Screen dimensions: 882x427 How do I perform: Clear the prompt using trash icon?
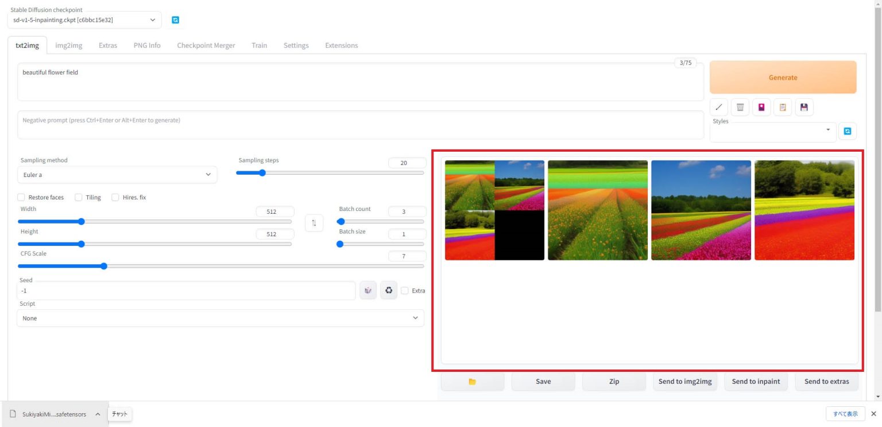click(x=740, y=107)
